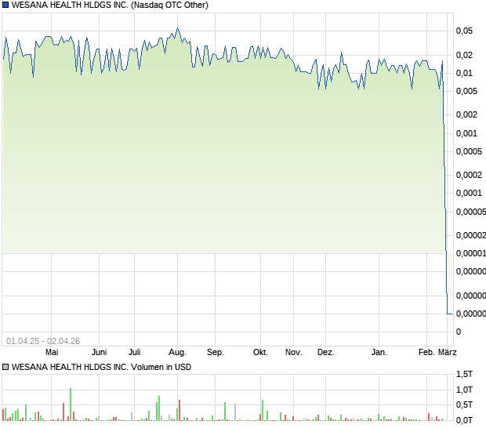Click the gray legend square beside Volumen label

pos(5,367)
